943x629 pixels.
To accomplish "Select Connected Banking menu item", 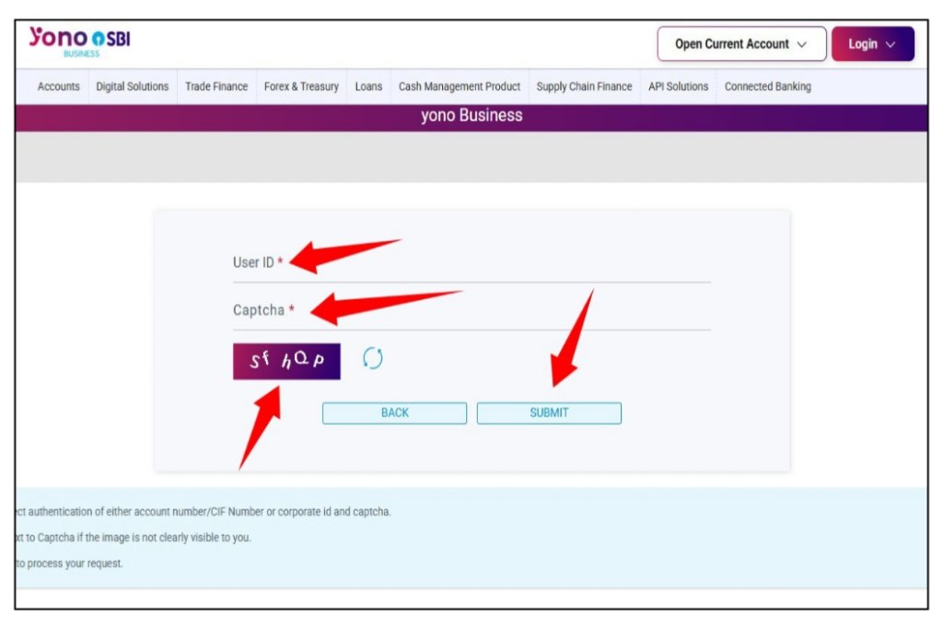I will pyautogui.click(x=767, y=87).
